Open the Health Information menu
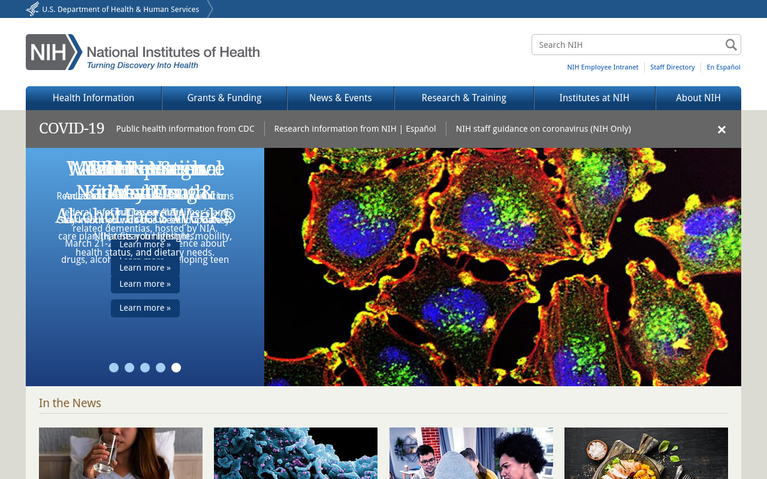The width and height of the screenshot is (767, 479). coord(93,98)
